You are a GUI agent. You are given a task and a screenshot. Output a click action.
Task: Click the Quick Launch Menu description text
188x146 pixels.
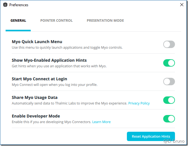pyautogui.click(x=67, y=47)
